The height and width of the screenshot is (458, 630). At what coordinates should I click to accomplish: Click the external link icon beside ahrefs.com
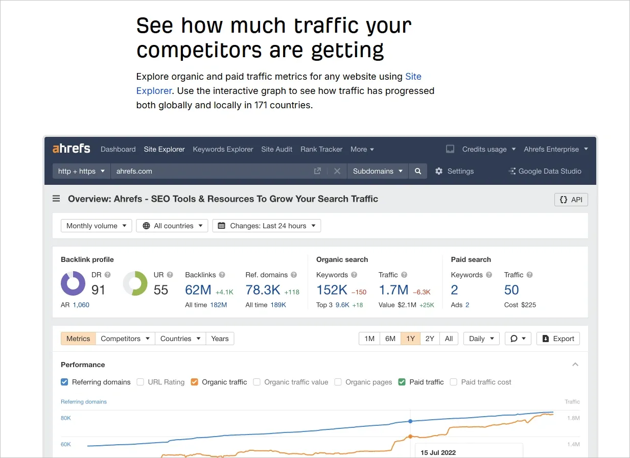point(317,171)
